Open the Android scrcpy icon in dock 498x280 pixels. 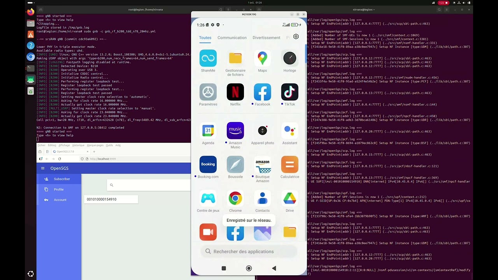click(x=31, y=80)
